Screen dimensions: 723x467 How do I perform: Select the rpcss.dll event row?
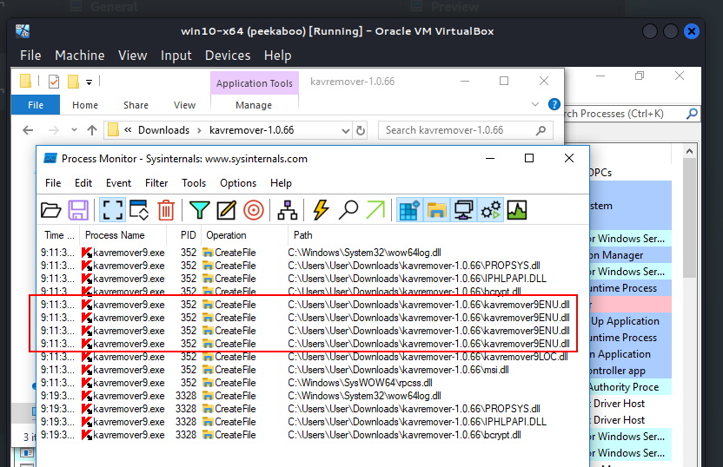pyautogui.click(x=313, y=383)
